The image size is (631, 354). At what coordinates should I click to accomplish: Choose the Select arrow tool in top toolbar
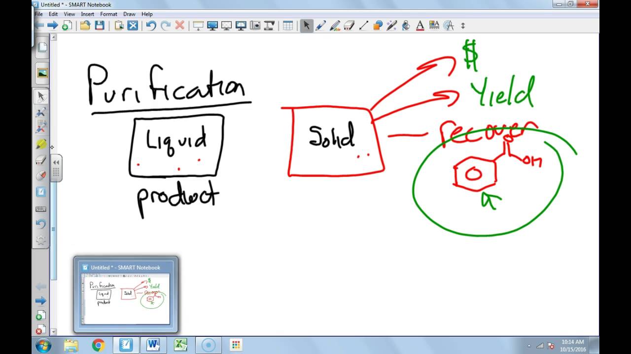click(307, 26)
